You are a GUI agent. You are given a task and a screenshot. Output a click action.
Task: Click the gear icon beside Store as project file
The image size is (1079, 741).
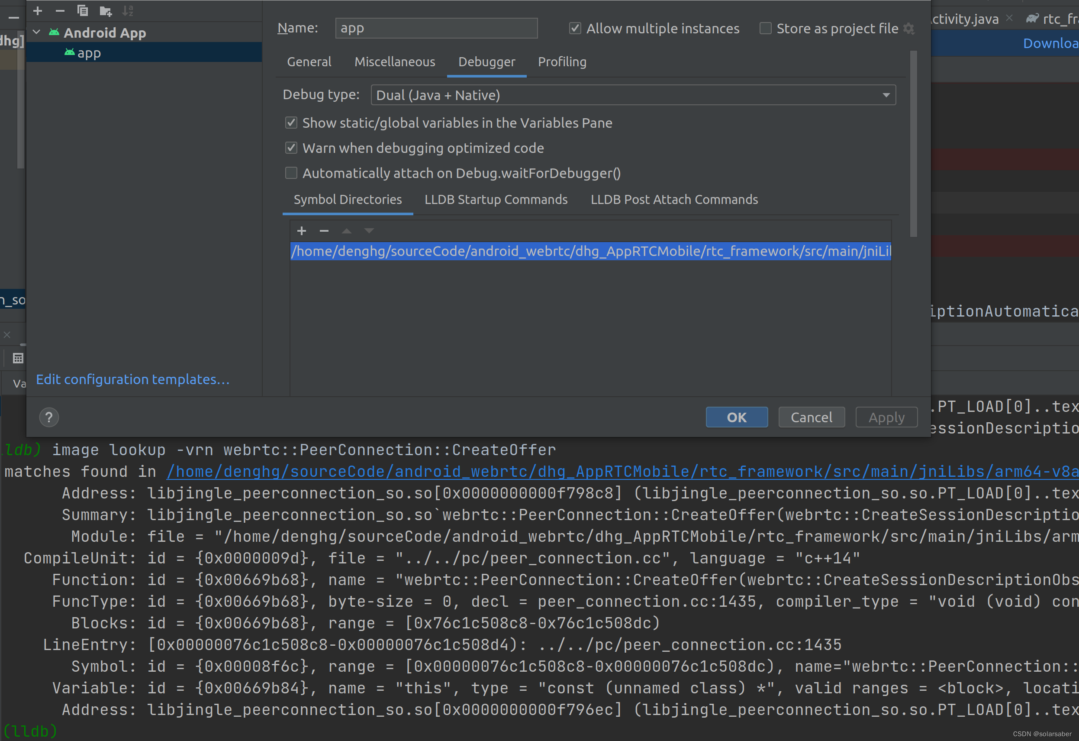pyautogui.click(x=908, y=29)
